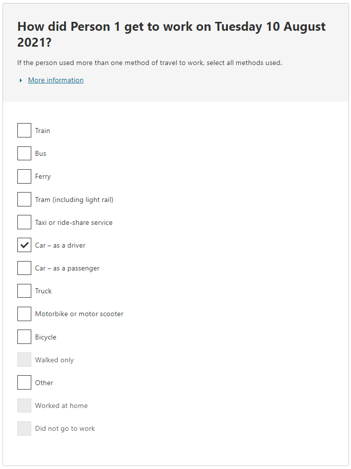Click the question heading text
Image resolution: width=351 pixels, height=469 pixels.
click(x=171, y=34)
